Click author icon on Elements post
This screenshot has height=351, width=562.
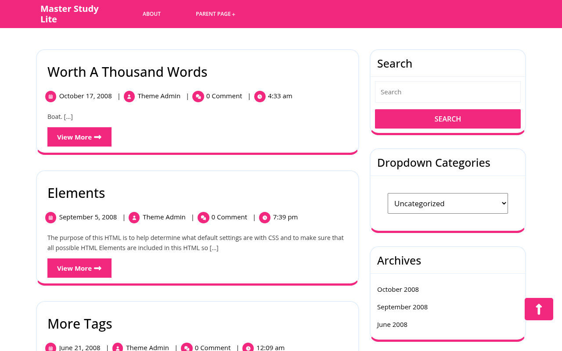(134, 218)
